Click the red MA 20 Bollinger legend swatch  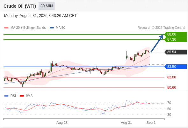pos(6,28)
